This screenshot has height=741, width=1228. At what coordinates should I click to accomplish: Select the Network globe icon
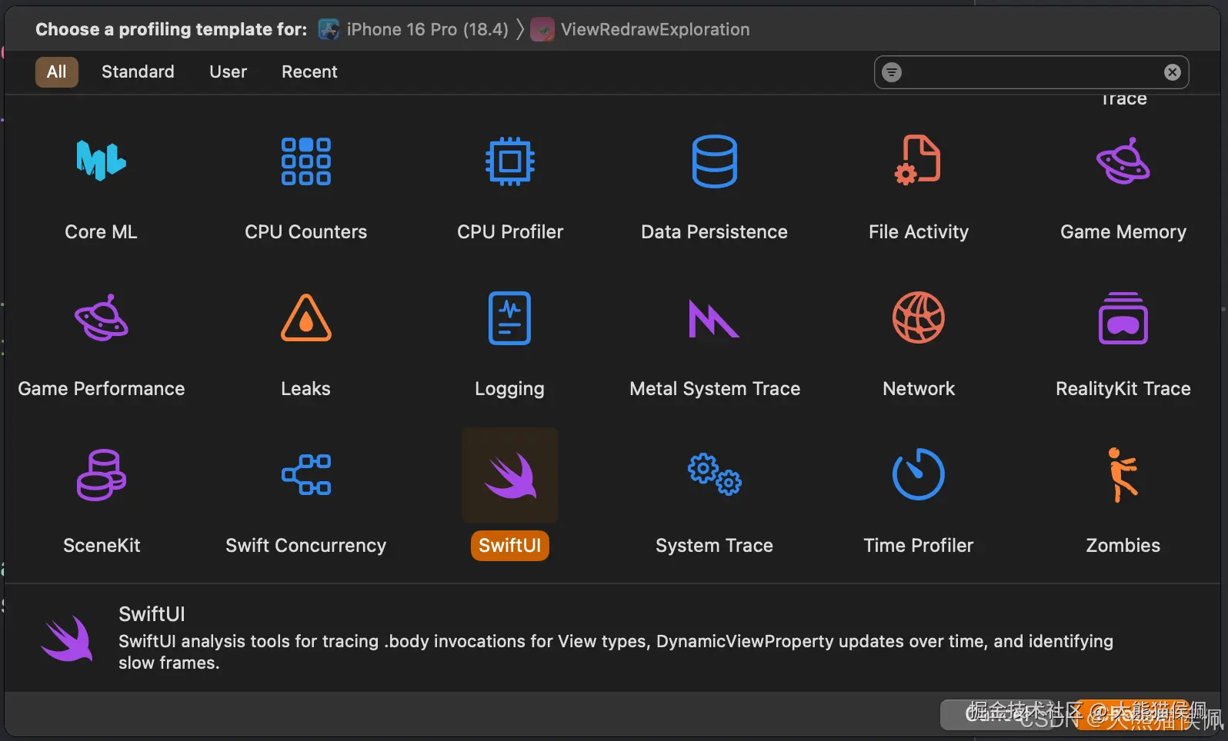(x=918, y=318)
